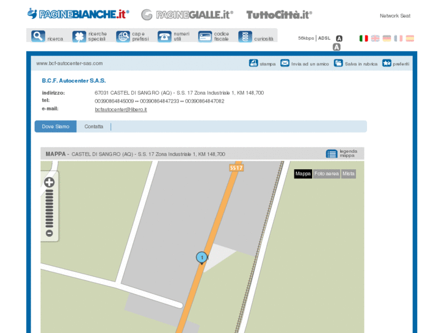Viewport: 444px width, 333px height.
Task: Select the Italian flag language
Action: coord(363,38)
